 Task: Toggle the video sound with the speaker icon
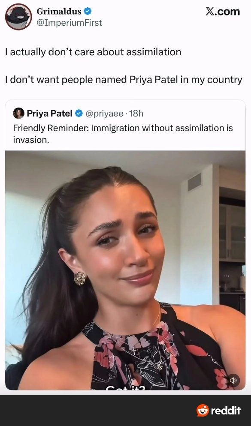[x=233, y=380]
